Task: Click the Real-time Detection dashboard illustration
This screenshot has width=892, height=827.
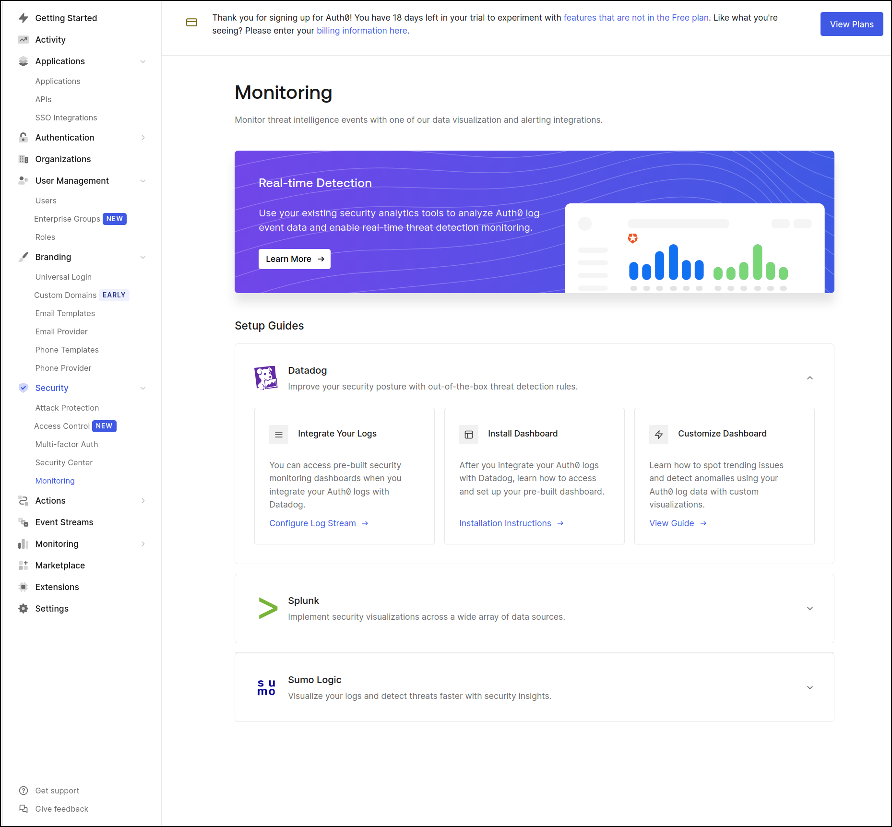Action: [695, 248]
